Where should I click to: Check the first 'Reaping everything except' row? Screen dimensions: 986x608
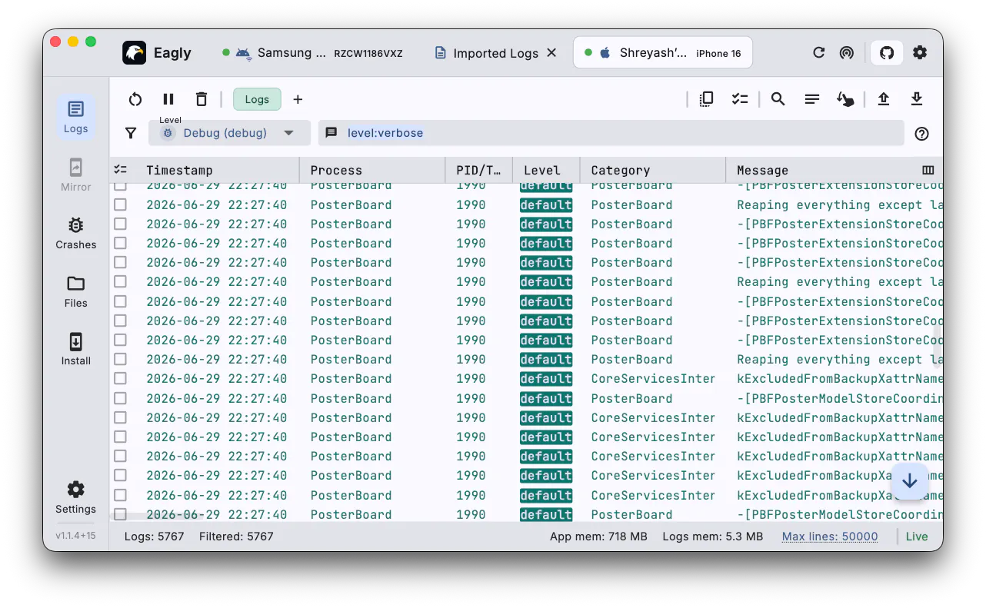(x=120, y=205)
